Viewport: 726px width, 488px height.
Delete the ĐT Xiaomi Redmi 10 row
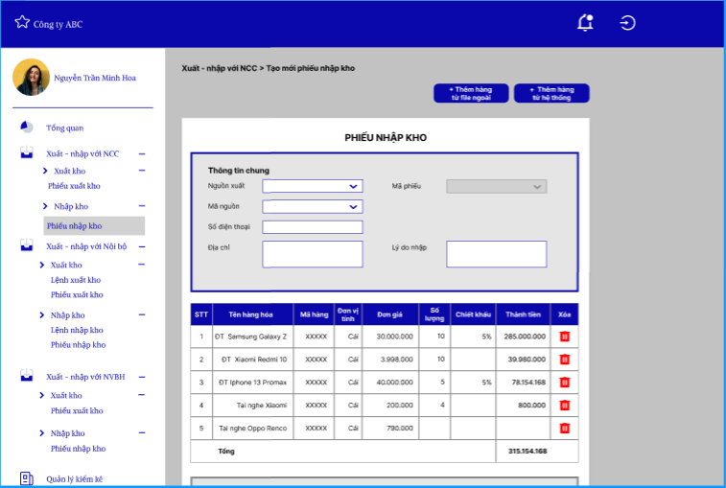click(x=565, y=360)
